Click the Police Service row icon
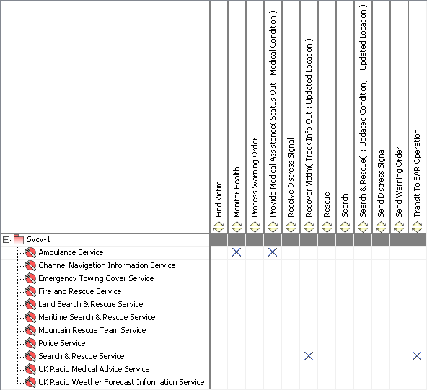 [x=30, y=343]
